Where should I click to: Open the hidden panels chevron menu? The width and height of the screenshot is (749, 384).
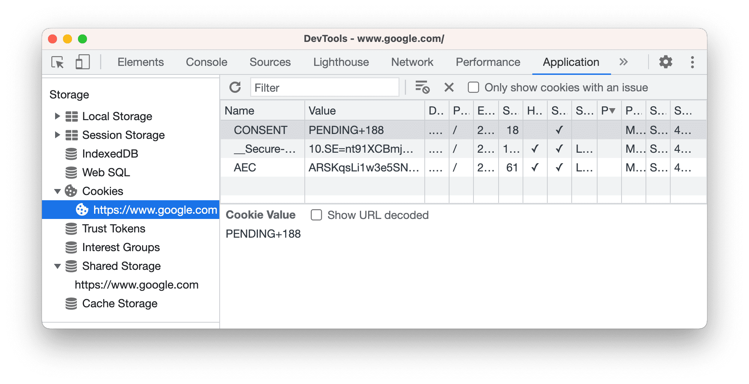click(x=623, y=62)
